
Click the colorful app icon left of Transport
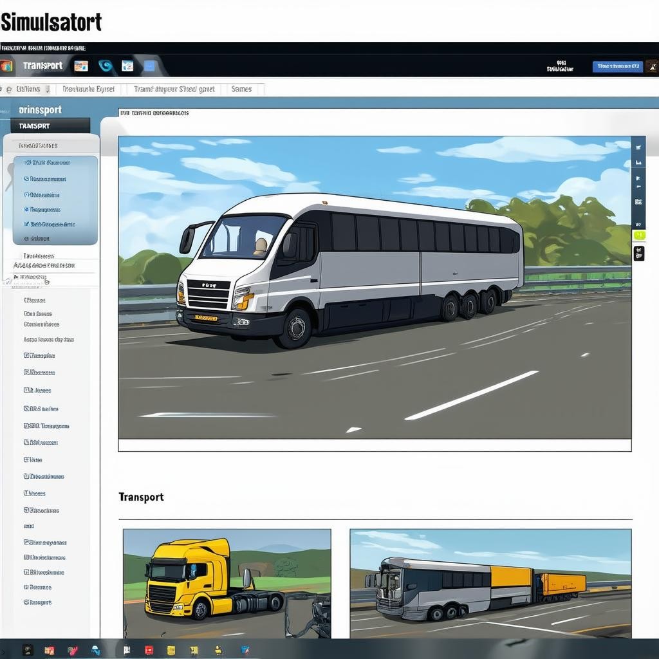6,66
